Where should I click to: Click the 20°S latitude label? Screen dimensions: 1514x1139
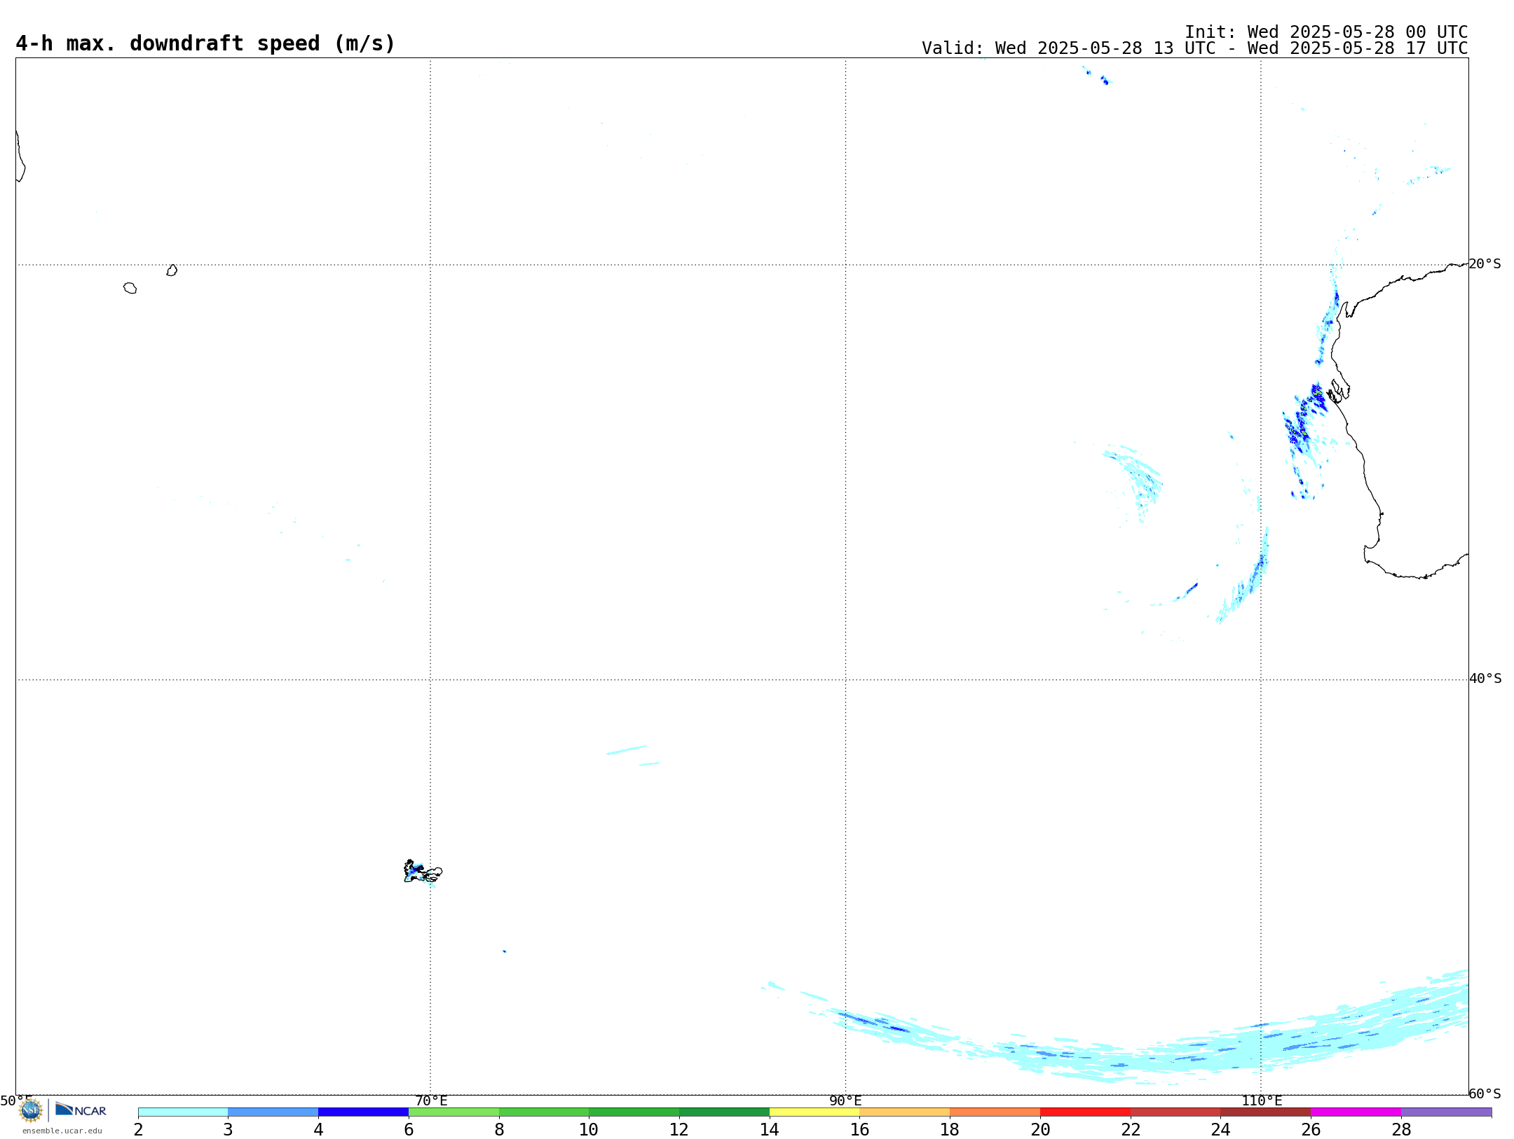(x=1485, y=264)
